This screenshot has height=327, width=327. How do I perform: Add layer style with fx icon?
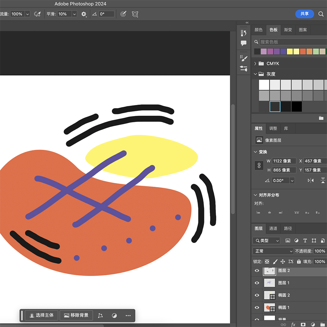pos(293,324)
